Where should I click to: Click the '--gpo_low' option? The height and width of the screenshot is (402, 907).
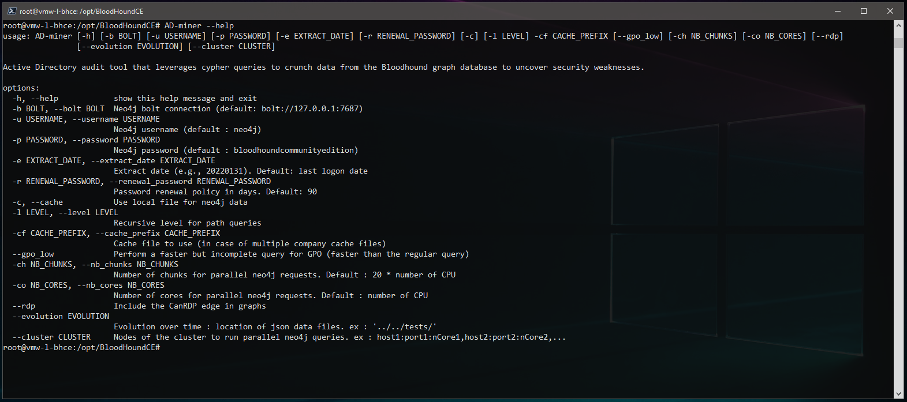pos(33,254)
